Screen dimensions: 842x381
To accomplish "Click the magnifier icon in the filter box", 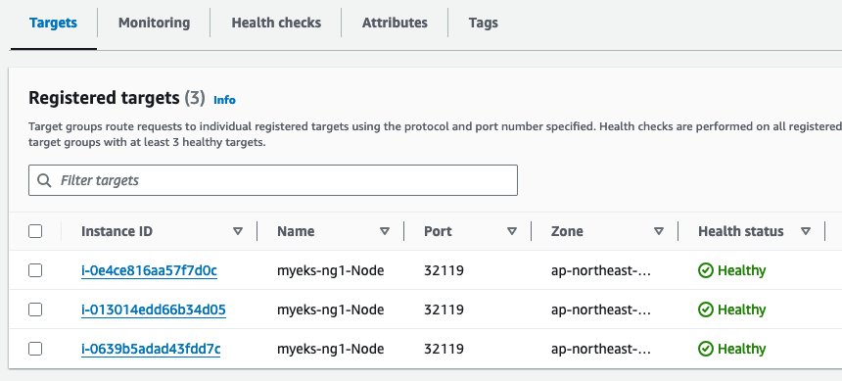I will 45,180.
